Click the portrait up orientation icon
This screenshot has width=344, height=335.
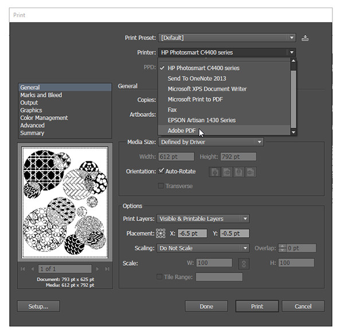[215, 172]
